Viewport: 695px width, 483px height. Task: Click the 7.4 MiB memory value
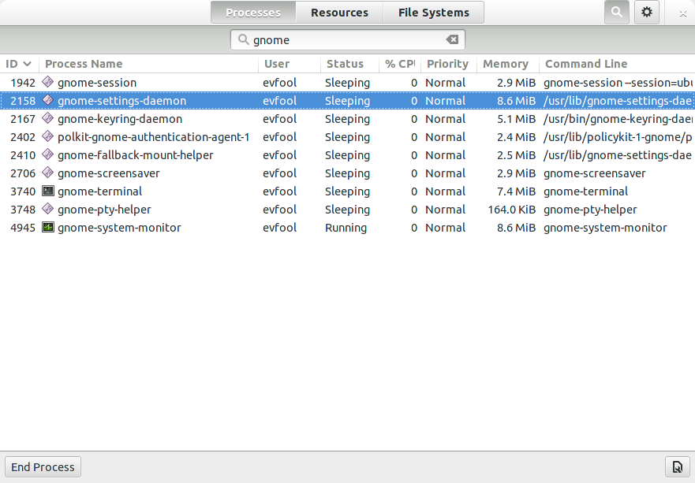[516, 191]
